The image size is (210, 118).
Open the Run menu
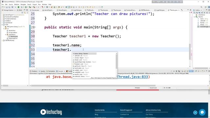coord(39,4)
